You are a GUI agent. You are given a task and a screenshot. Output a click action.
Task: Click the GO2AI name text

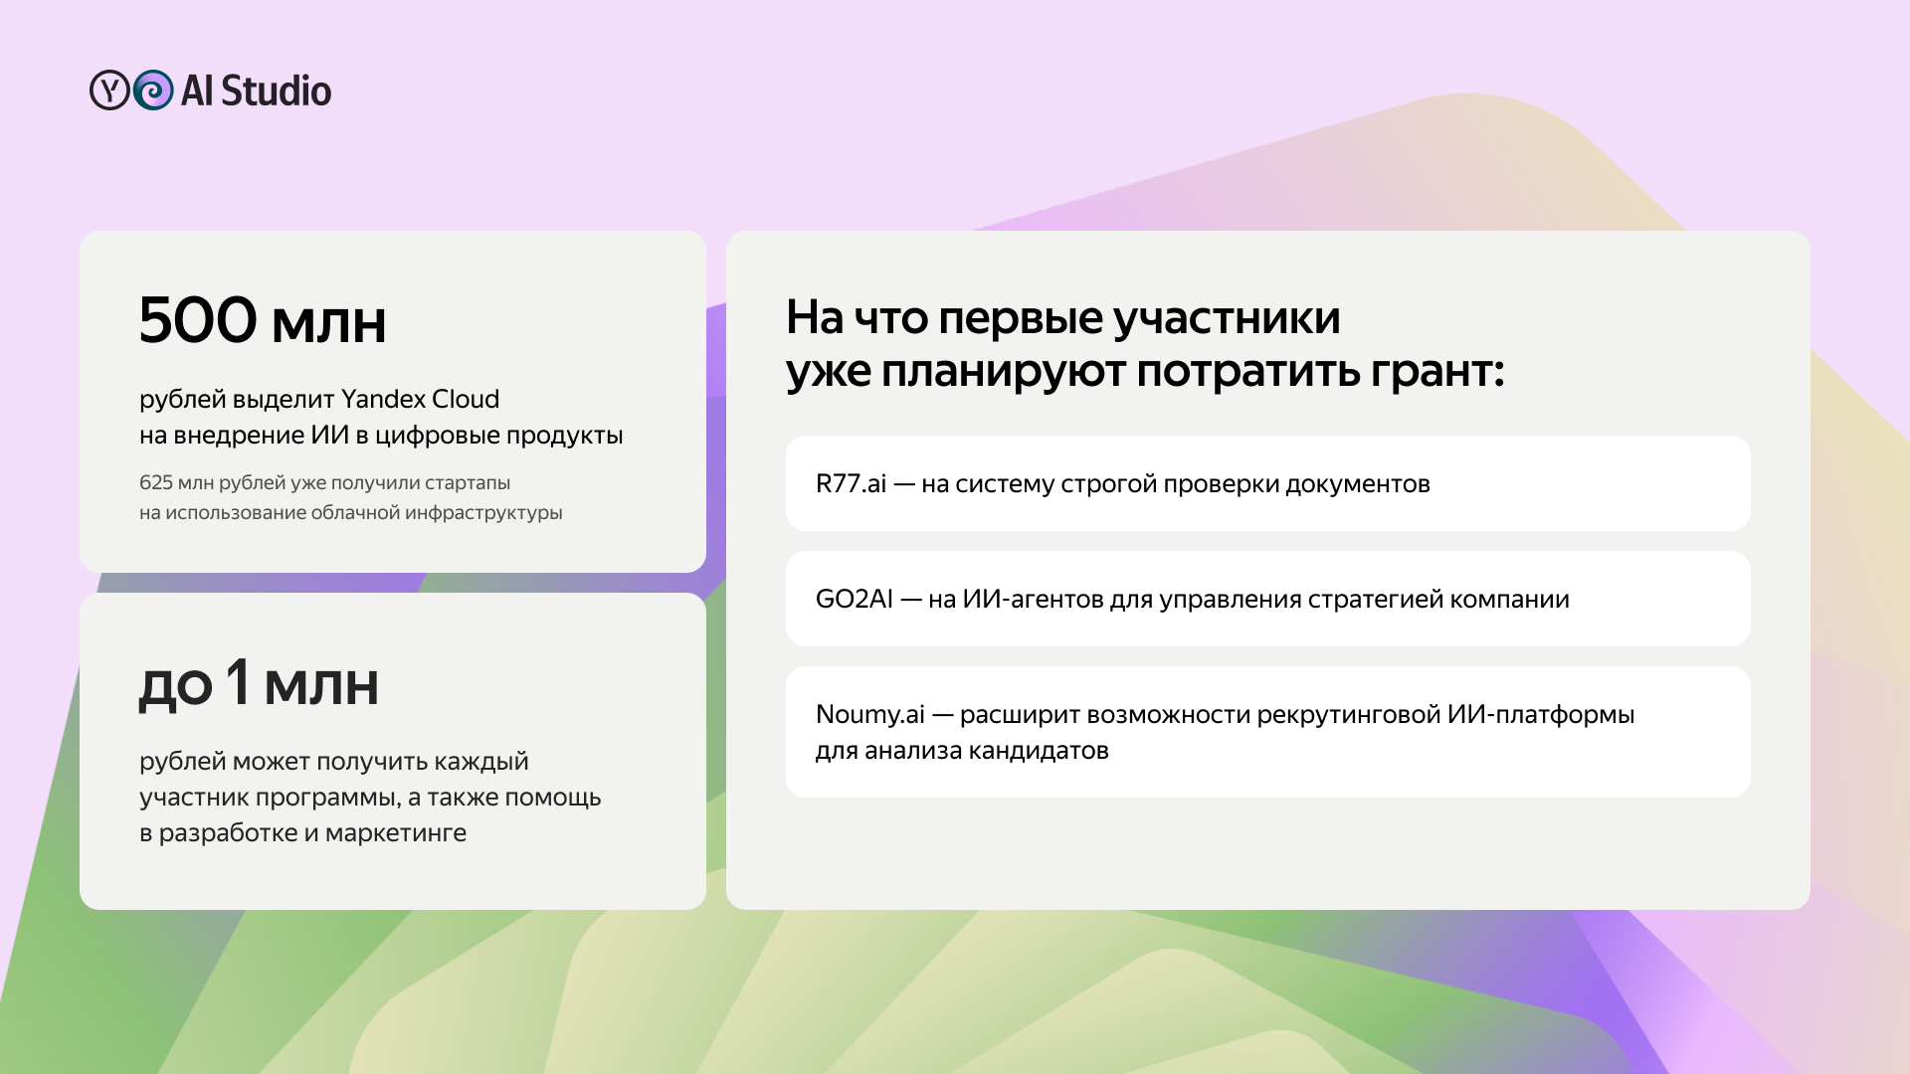coord(854,599)
